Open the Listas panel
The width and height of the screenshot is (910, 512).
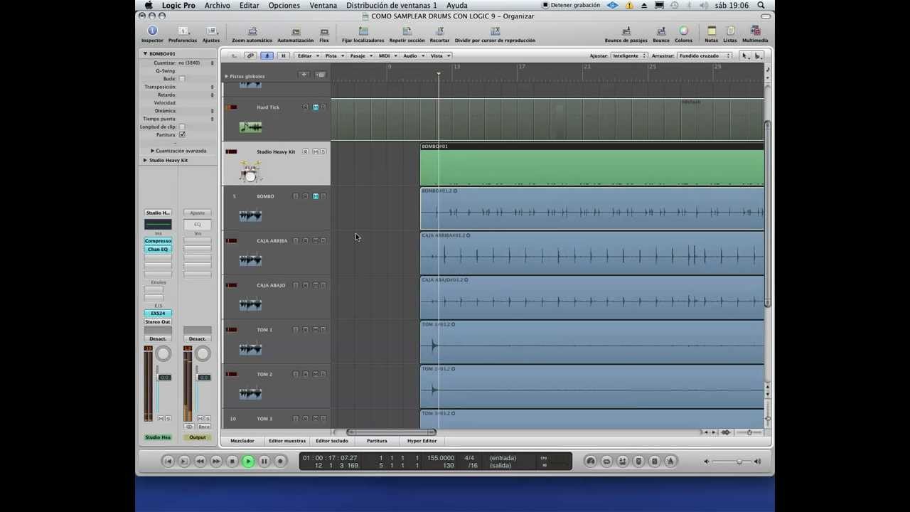coord(730,31)
